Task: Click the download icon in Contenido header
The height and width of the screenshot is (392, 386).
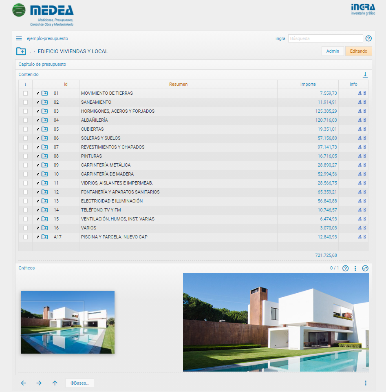Action: coord(365,75)
